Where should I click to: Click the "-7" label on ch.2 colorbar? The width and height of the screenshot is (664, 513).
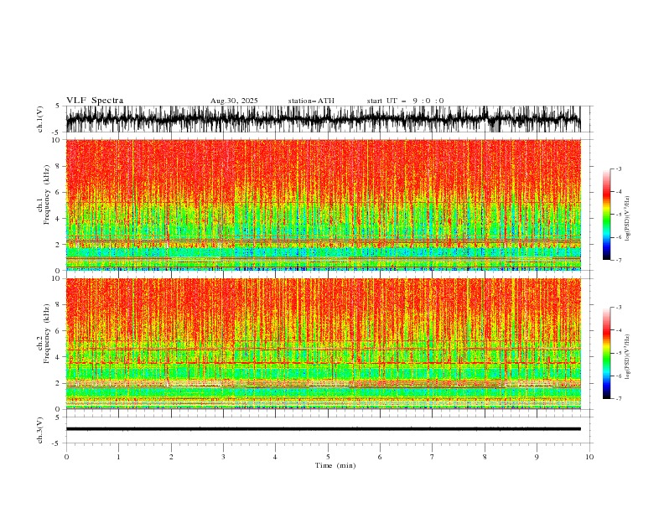tap(618, 398)
